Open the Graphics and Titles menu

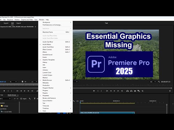coord(27,19)
